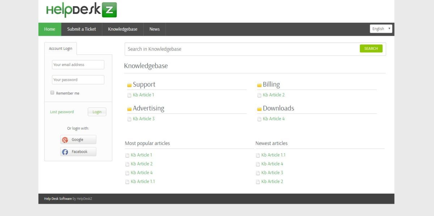Click the folder icon beside Billing
Image resolution: width=434 pixels, height=216 pixels.
pyautogui.click(x=259, y=84)
